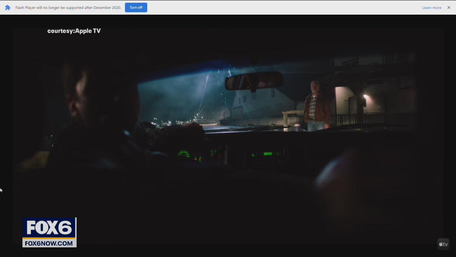This screenshot has width=456, height=257.
Task: Click the Turn off button for Flash Player
Action: (x=136, y=7)
